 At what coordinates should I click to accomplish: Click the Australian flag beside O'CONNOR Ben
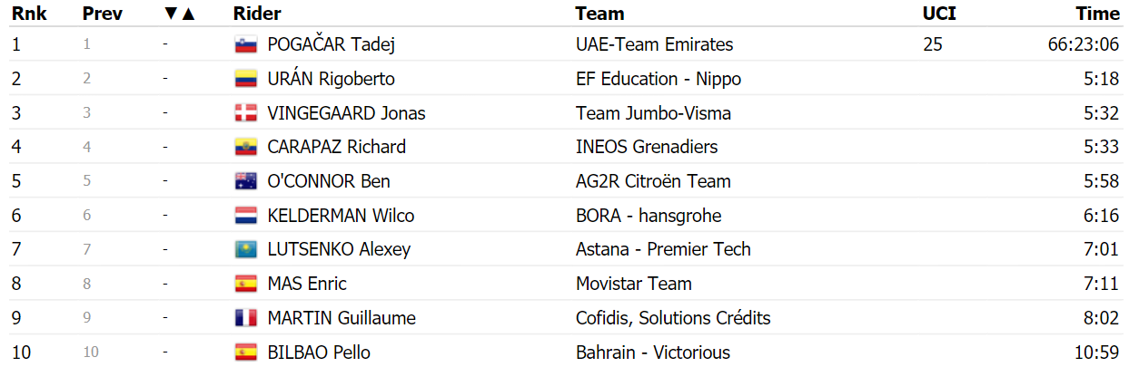[x=245, y=181]
